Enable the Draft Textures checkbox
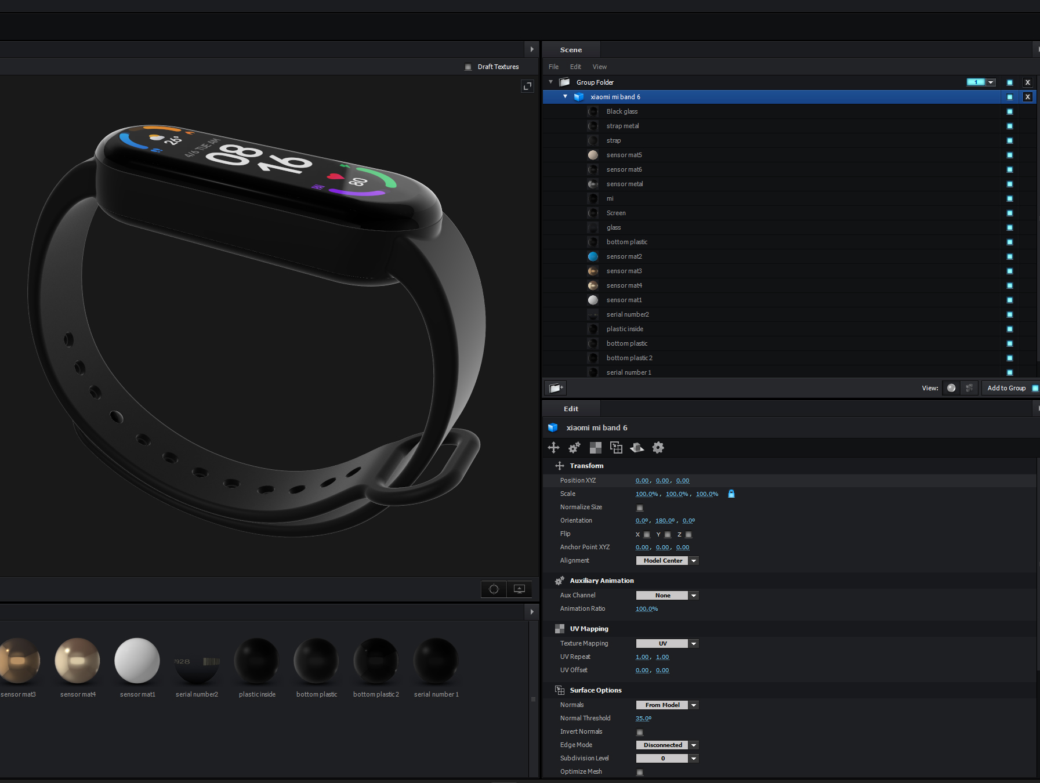This screenshot has width=1040, height=783. [468, 67]
